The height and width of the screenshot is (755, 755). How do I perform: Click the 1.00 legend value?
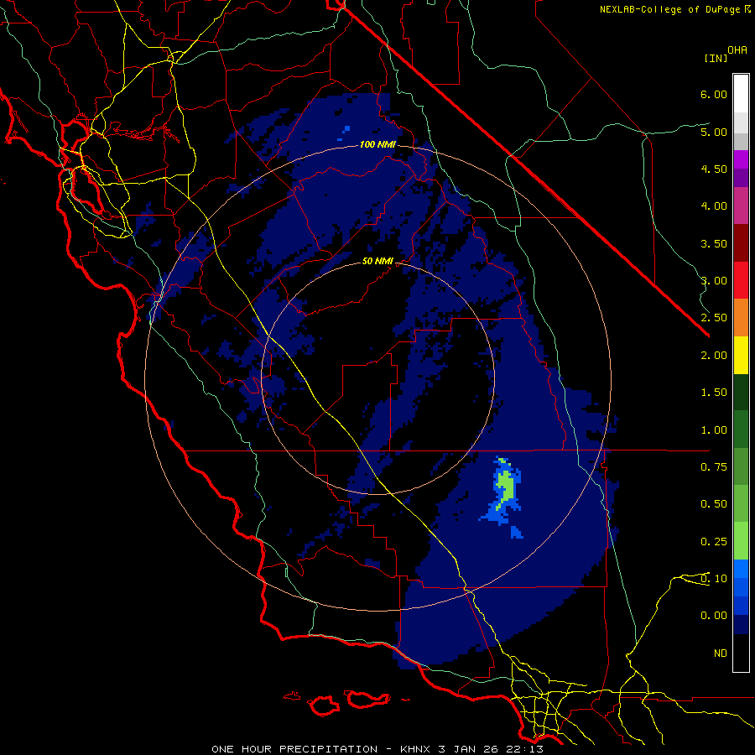click(x=714, y=430)
